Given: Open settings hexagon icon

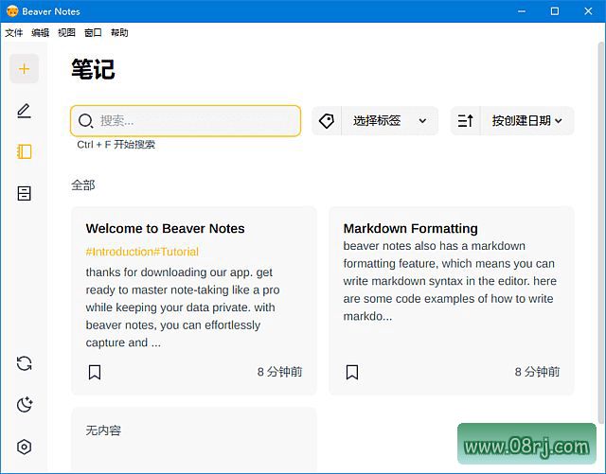Looking at the screenshot, I should 24,447.
